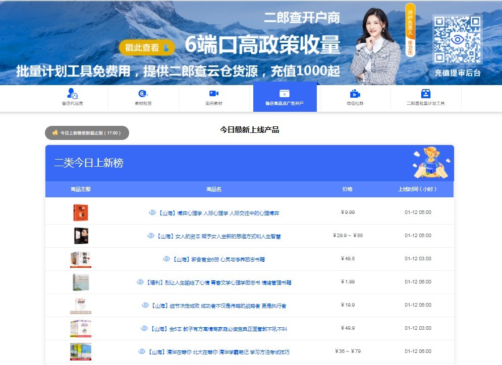Screen dimensions: 502x365
Task: Click the yellow 戳此查看 banner button
Action: point(147,48)
